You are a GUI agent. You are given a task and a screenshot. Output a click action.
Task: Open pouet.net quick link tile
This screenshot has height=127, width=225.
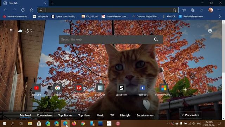coord(100,90)
